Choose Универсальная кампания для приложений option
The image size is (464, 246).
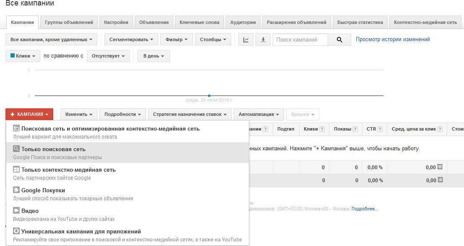(81, 231)
